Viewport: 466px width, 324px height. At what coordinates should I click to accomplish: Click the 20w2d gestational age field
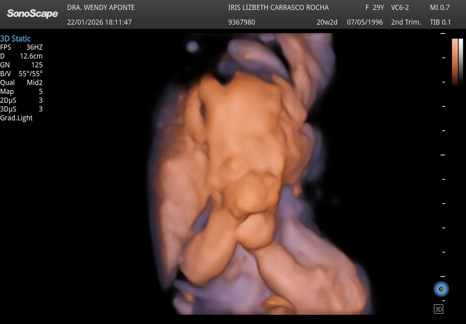pyautogui.click(x=327, y=22)
